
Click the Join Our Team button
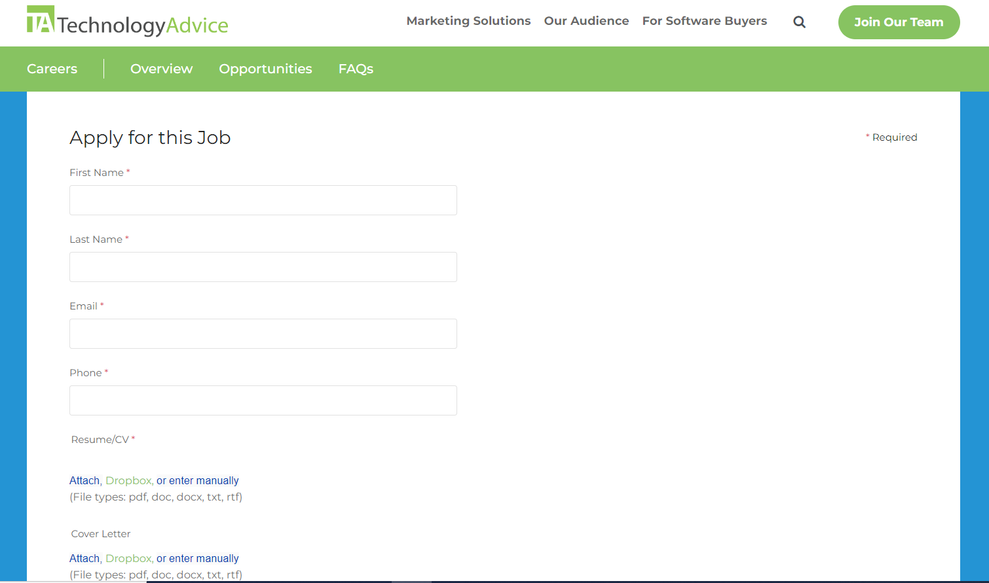899,22
